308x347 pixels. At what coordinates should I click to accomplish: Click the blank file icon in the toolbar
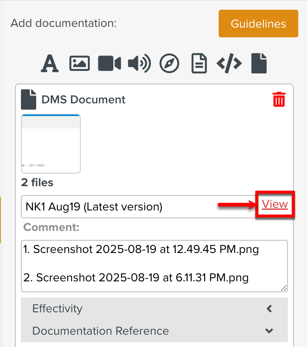259,63
